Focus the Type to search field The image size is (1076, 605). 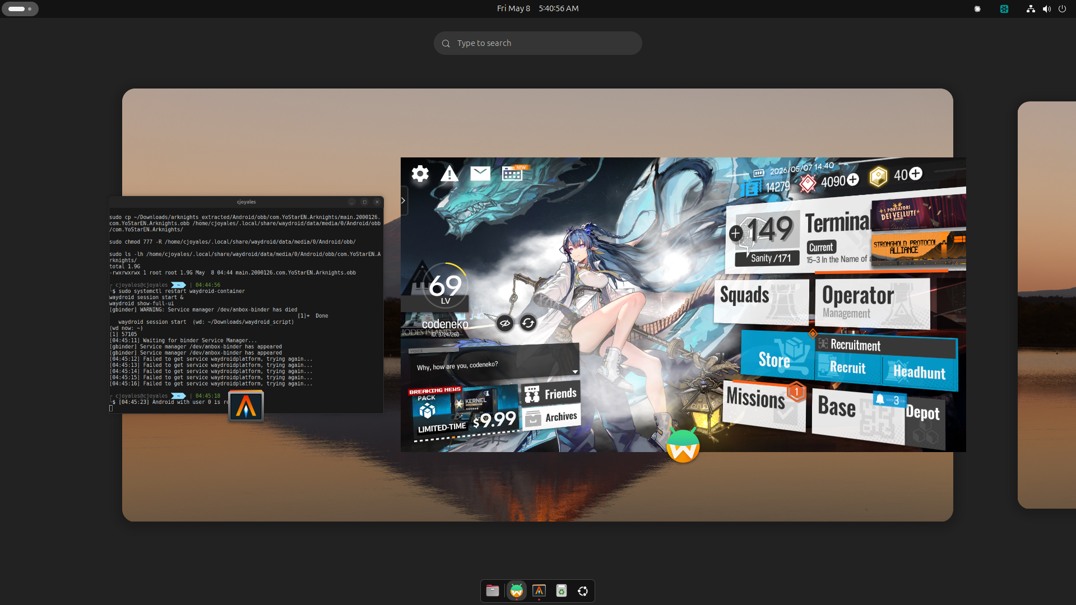(538, 43)
